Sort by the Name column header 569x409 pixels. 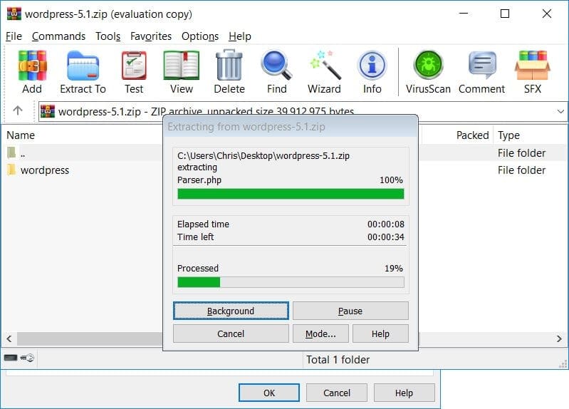[x=21, y=135]
